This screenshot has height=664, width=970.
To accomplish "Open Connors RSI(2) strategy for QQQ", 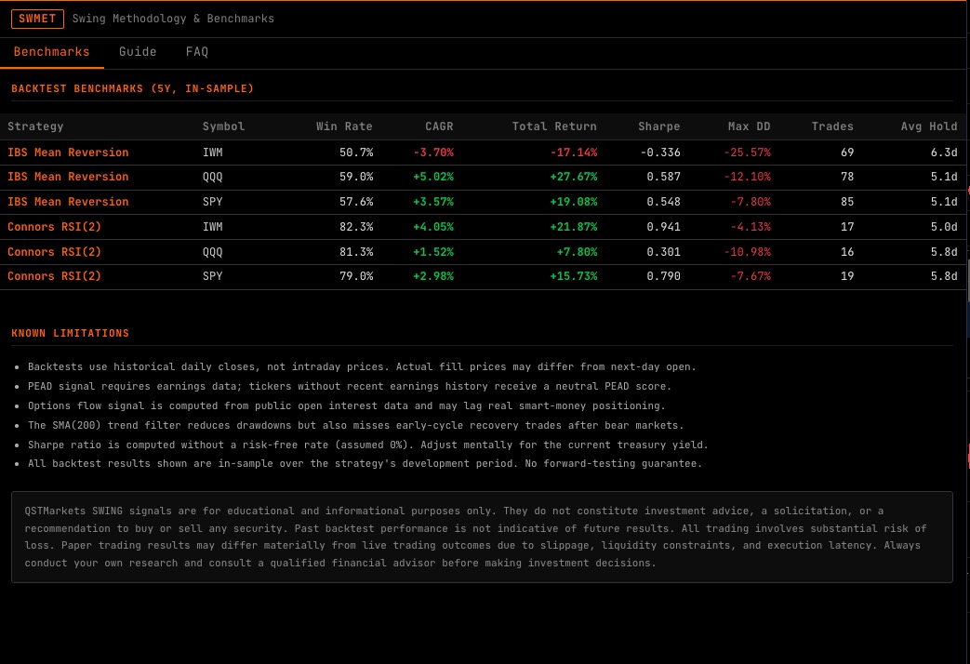I will coord(55,252).
